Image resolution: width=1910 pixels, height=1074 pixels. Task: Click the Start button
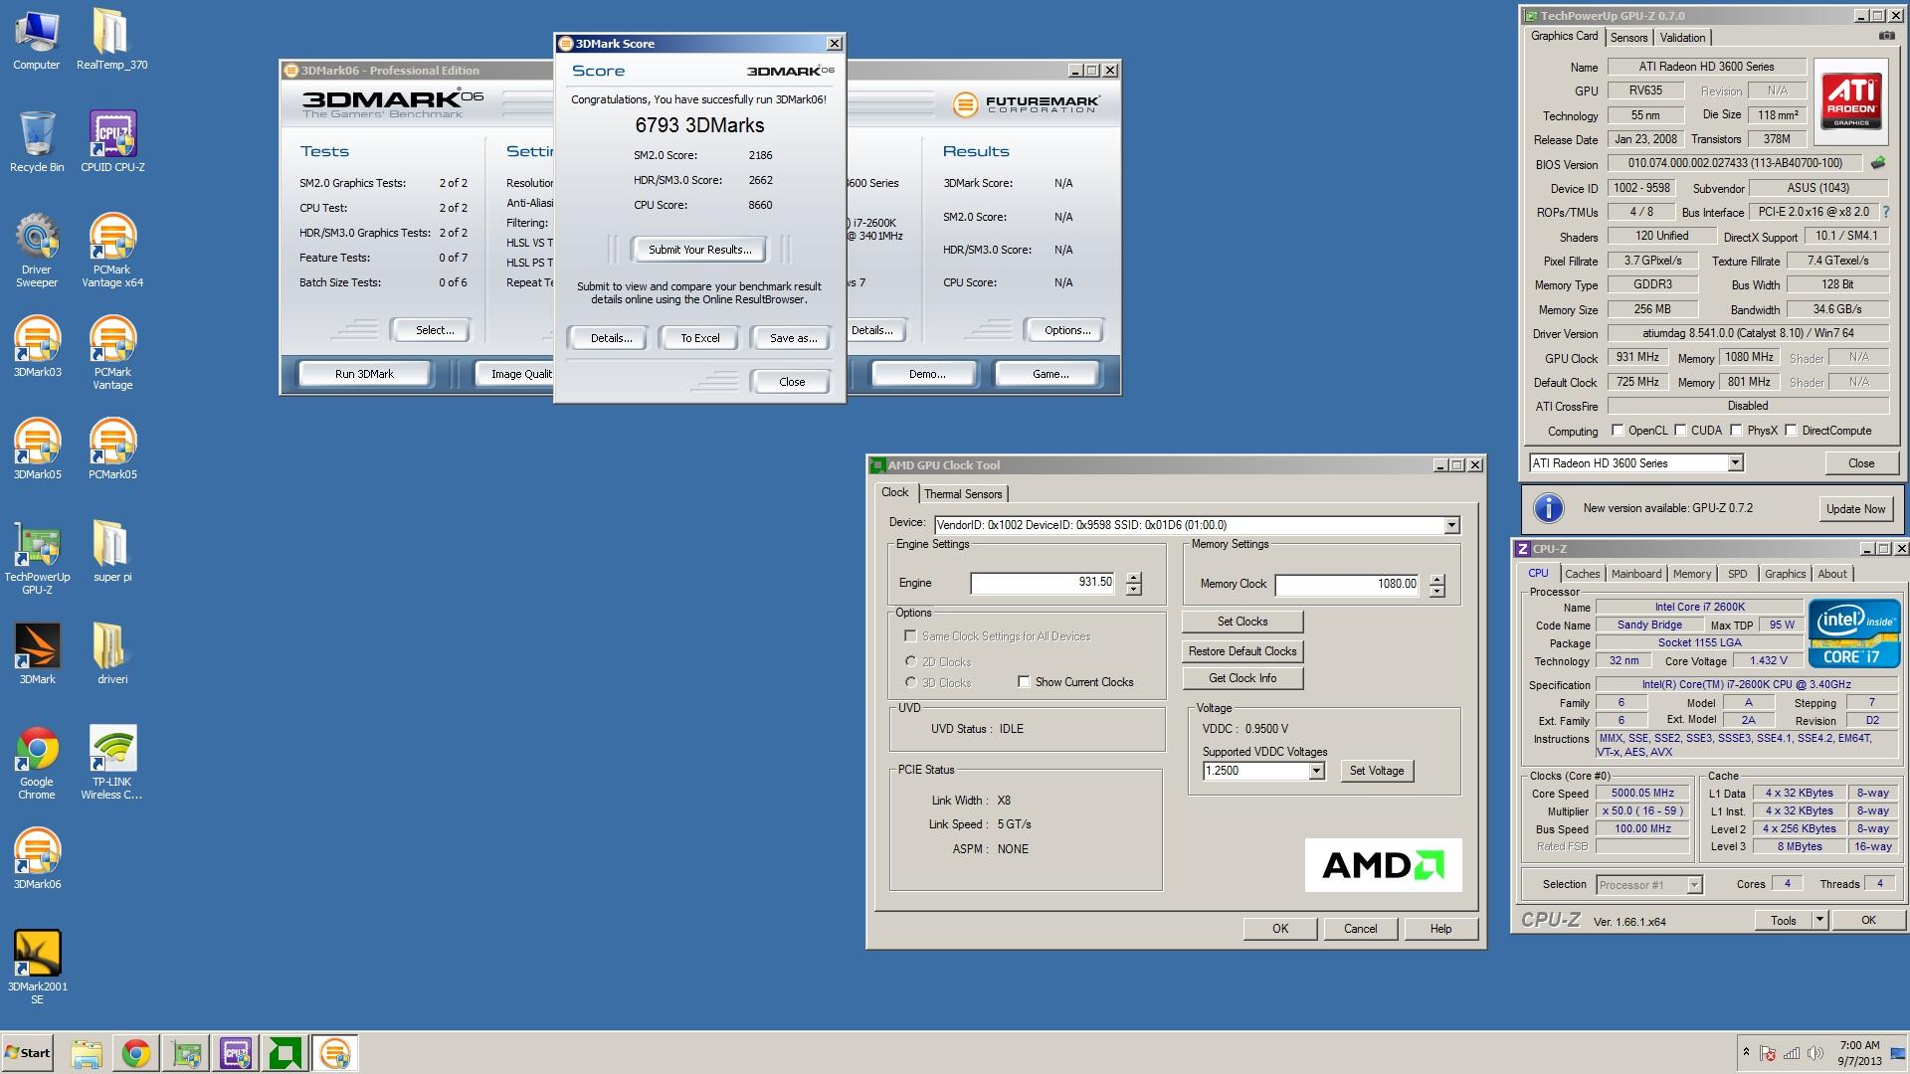click(x=28, y=1053)
